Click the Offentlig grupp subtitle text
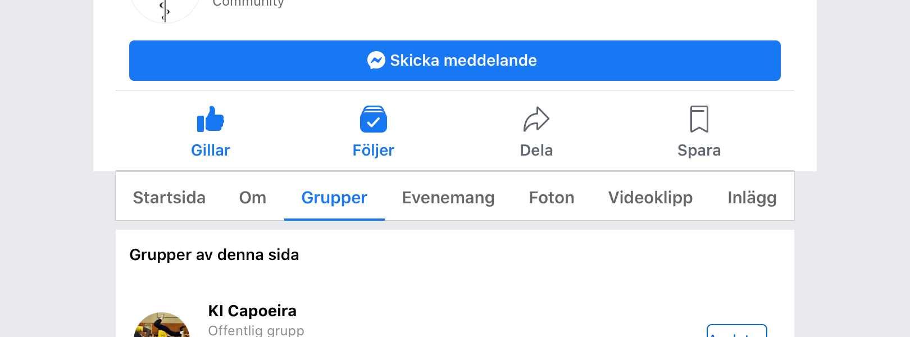Image resolution: width=910 pixels, height=337 pixels. pos(256,330)
